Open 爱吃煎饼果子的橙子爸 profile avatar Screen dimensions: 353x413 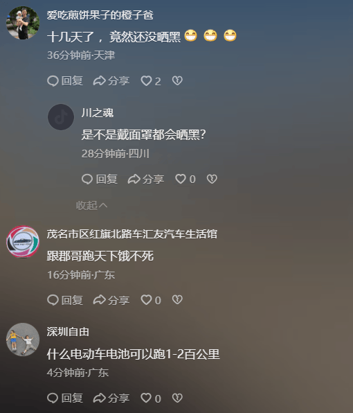pos(23,23)
